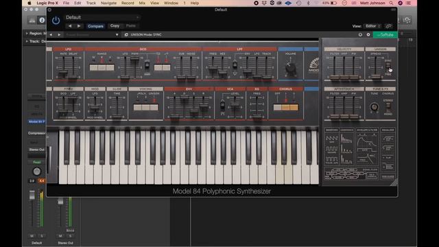The width and height of the screenshot is (439, 247).
Task: Click the DCO RANGE 4' button
Action: (x=110, y=67)
